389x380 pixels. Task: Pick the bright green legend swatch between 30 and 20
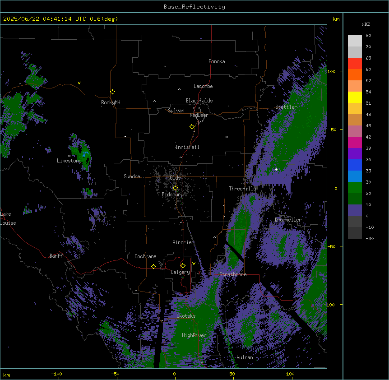[355, 188]
